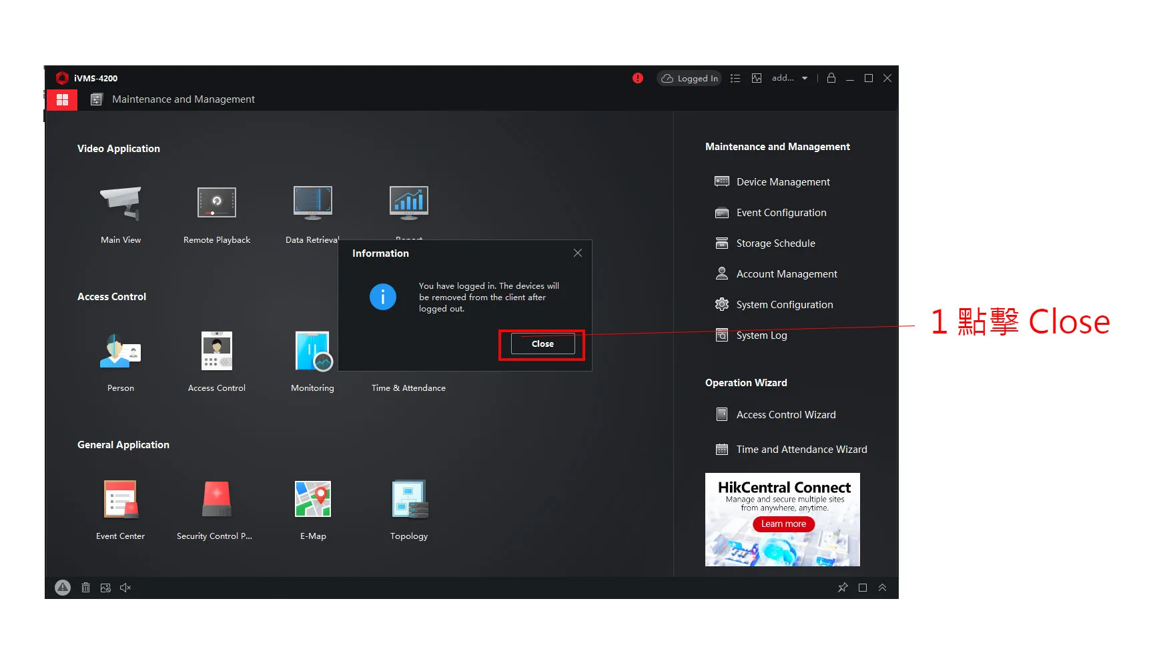Viewport: 1163px width, 667px height.
Task: Open the Monitoring module
Action: tap(313, 351)
